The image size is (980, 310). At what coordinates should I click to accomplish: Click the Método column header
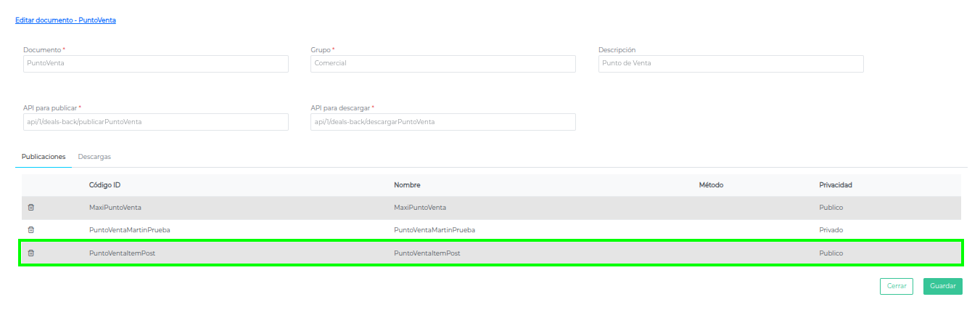[711, 185]
